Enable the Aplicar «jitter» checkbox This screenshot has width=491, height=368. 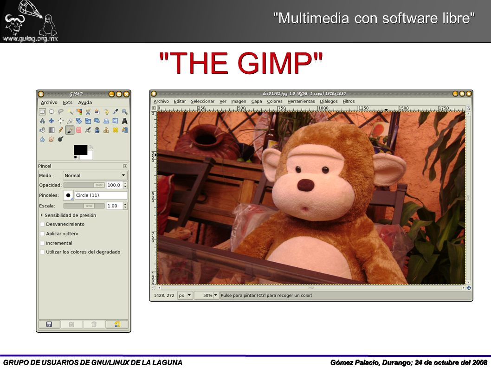(42, 233)
